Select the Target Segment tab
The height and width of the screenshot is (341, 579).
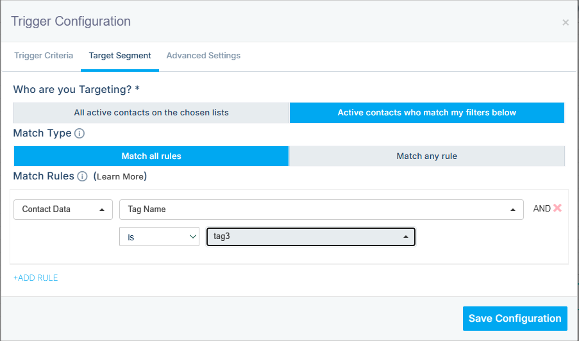coord(120,56)
